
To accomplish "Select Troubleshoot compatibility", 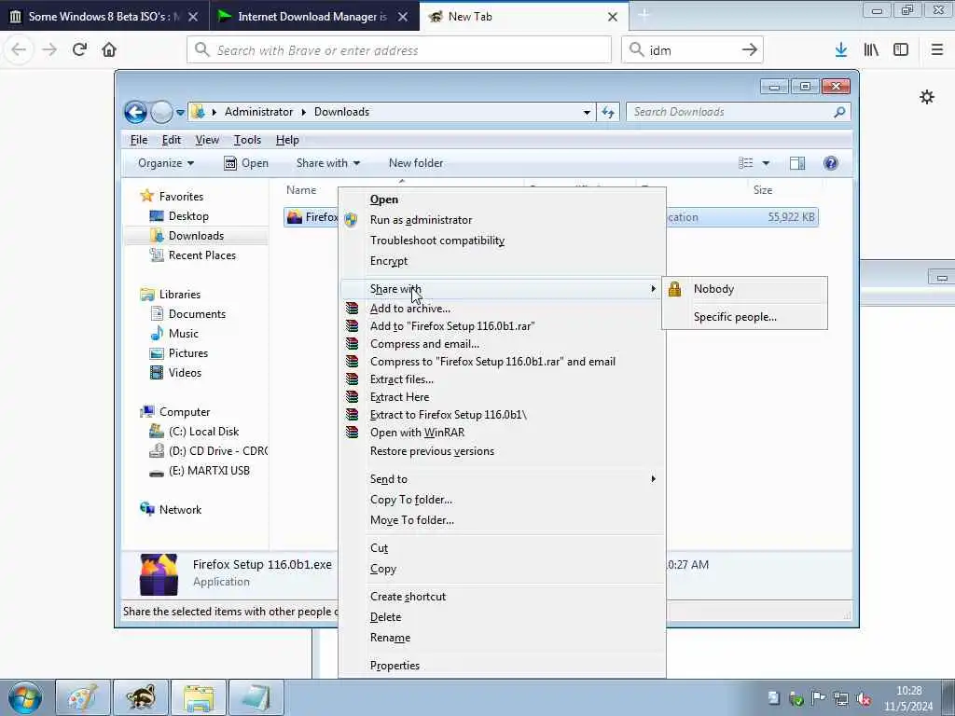I will (503, 241).
